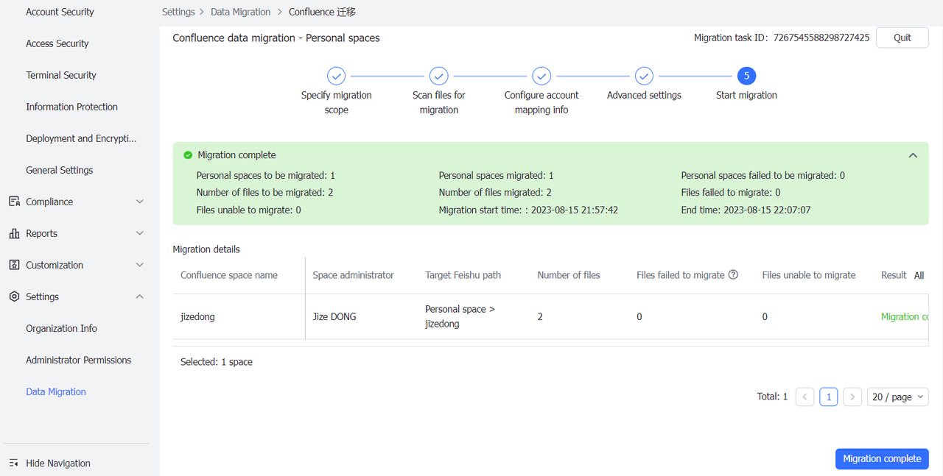This screenshot has height=476, width=943.
Task: Click the Scan files for migration step circle
Action: click(x=439, y=76)
